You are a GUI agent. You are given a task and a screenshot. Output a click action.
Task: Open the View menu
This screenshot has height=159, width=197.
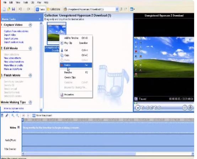click(x=18, y=2)
